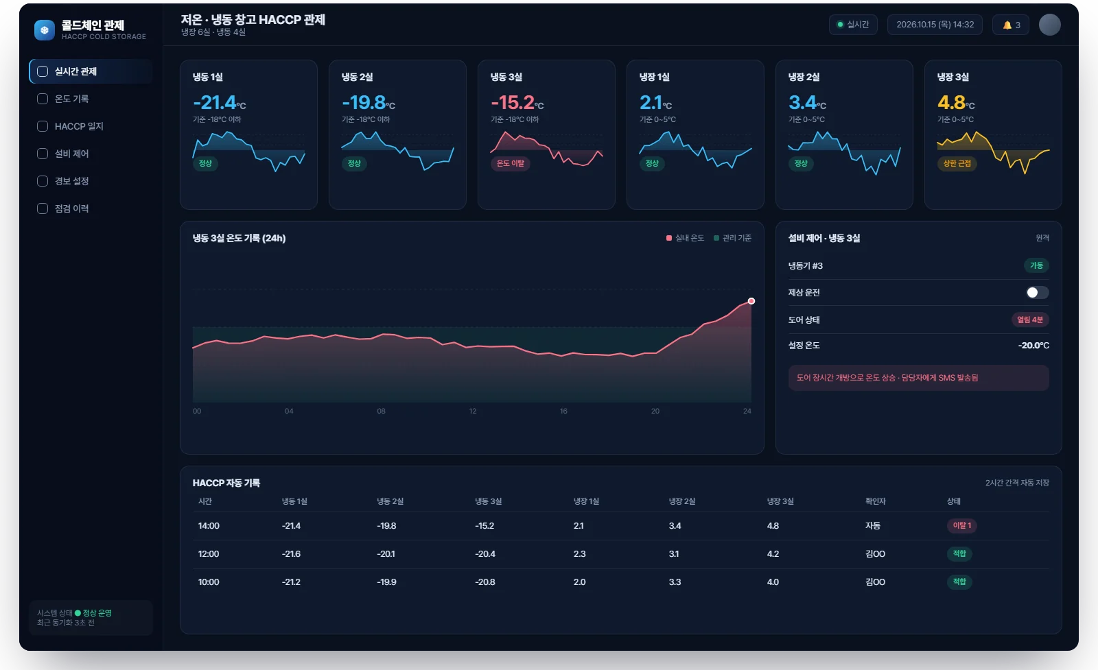Click the 정상 운영 system status text
Screen dimensions: 1098x670
click(97, 613)
